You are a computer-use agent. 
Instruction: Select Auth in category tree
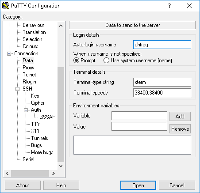tap(36, 110)
